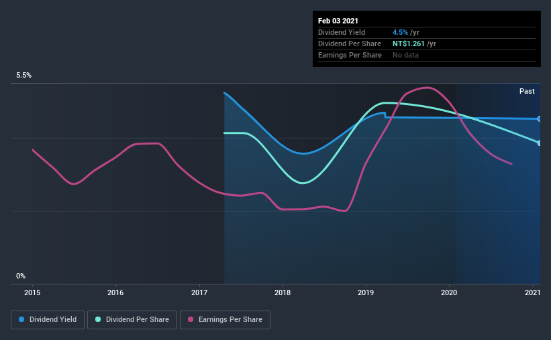The height and width of the screenshot is (340, 551).
Task: Click the Dividend Per Share endpoint marker at 2021
Action: pos(540,143)
